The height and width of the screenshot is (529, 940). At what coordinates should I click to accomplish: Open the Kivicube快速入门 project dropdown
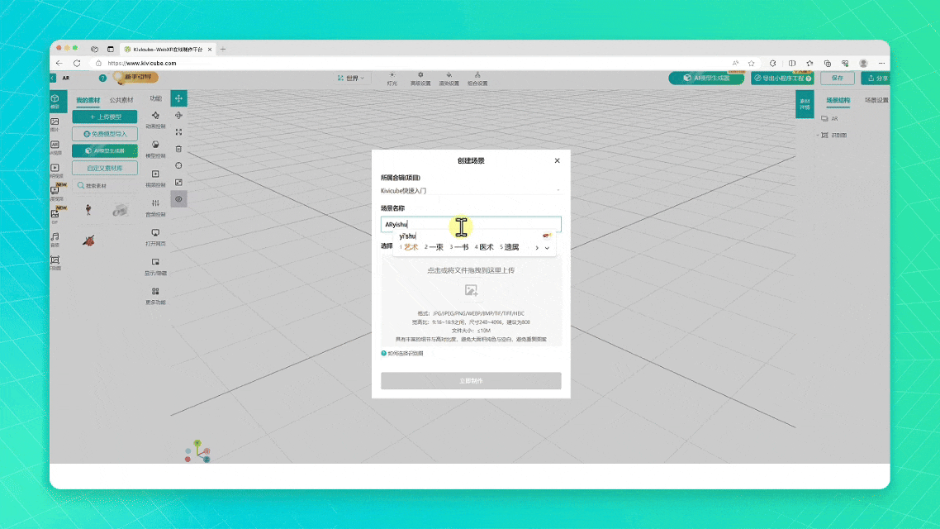[470, 190]
